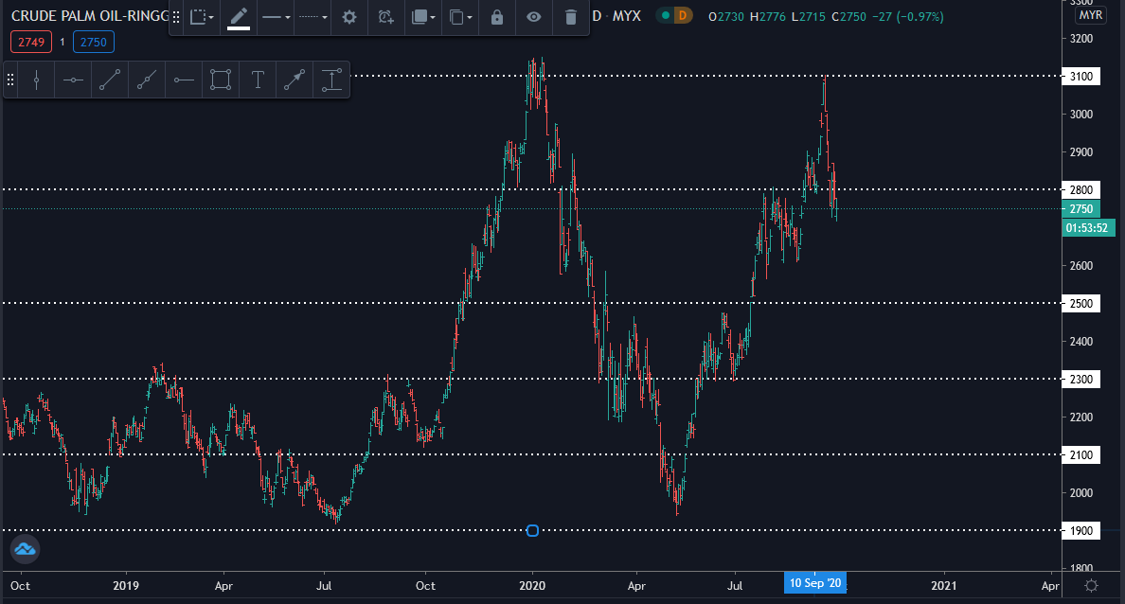Lock the drawing with the padlock toggle
1125x604 pixels.
point(496,17)
